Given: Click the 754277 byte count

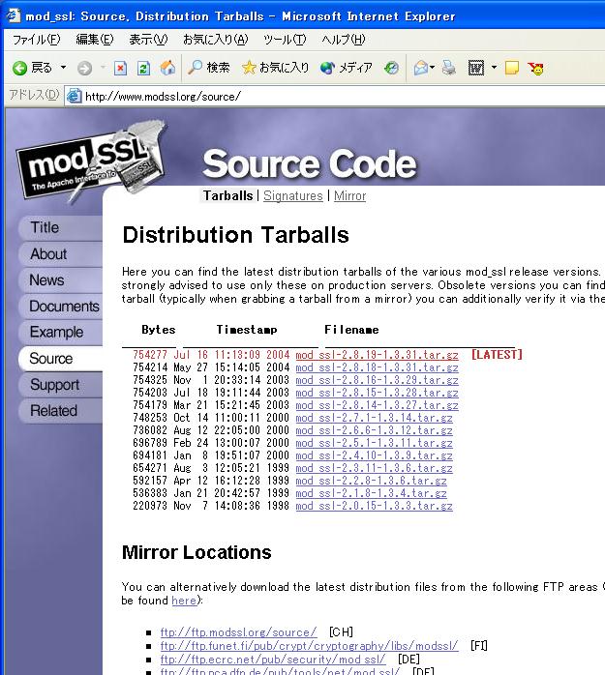Looking at the screenshot, I should [x=150, y=355].
